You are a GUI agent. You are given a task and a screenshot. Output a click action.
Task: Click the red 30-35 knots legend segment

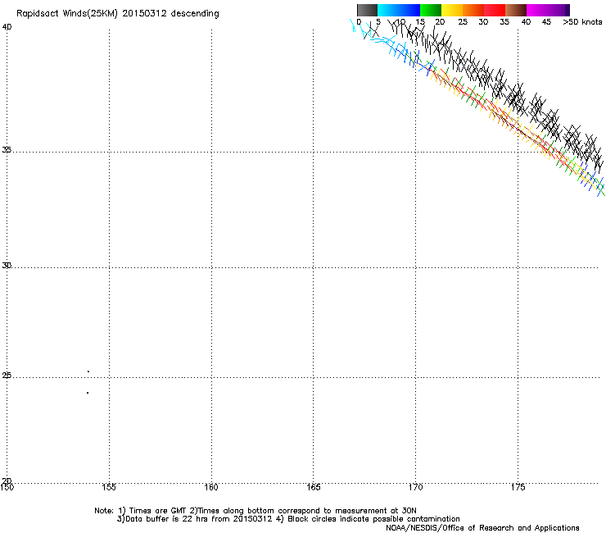coord(495,10)
